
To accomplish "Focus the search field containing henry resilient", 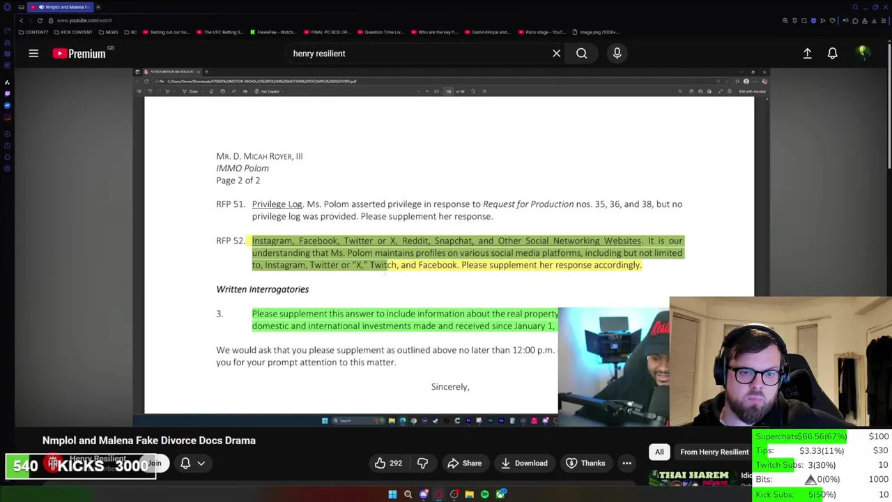I will pyautogui.click(x=418, y=53).
